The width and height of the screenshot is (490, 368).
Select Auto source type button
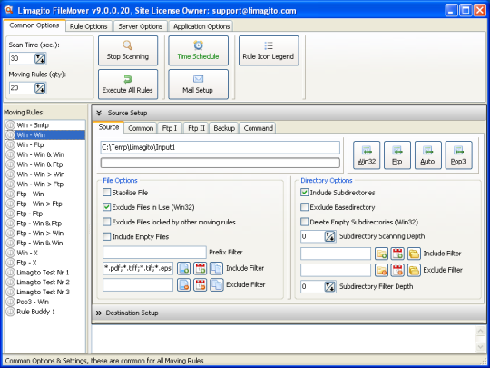pyautogui.click(x=427, y=155)
